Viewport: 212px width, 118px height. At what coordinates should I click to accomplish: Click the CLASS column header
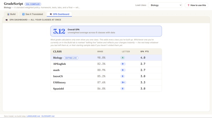pos(57,52)
